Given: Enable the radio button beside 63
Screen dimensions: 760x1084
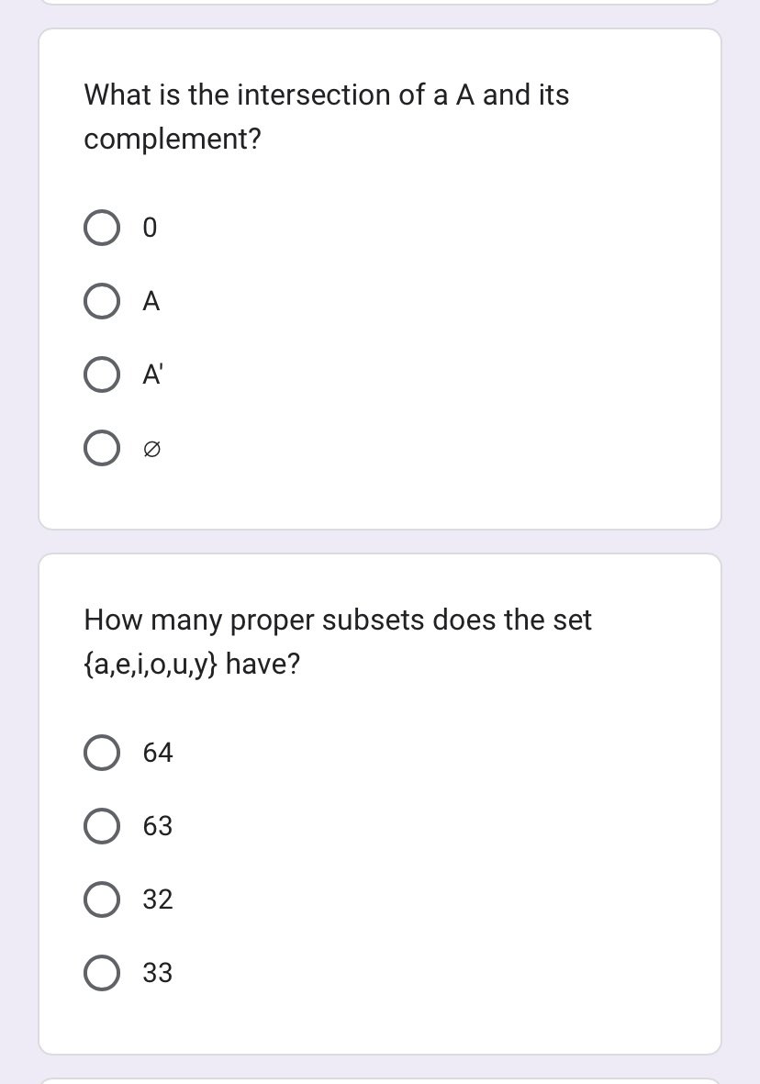Looking at the screenshot, I should point(101,826).
